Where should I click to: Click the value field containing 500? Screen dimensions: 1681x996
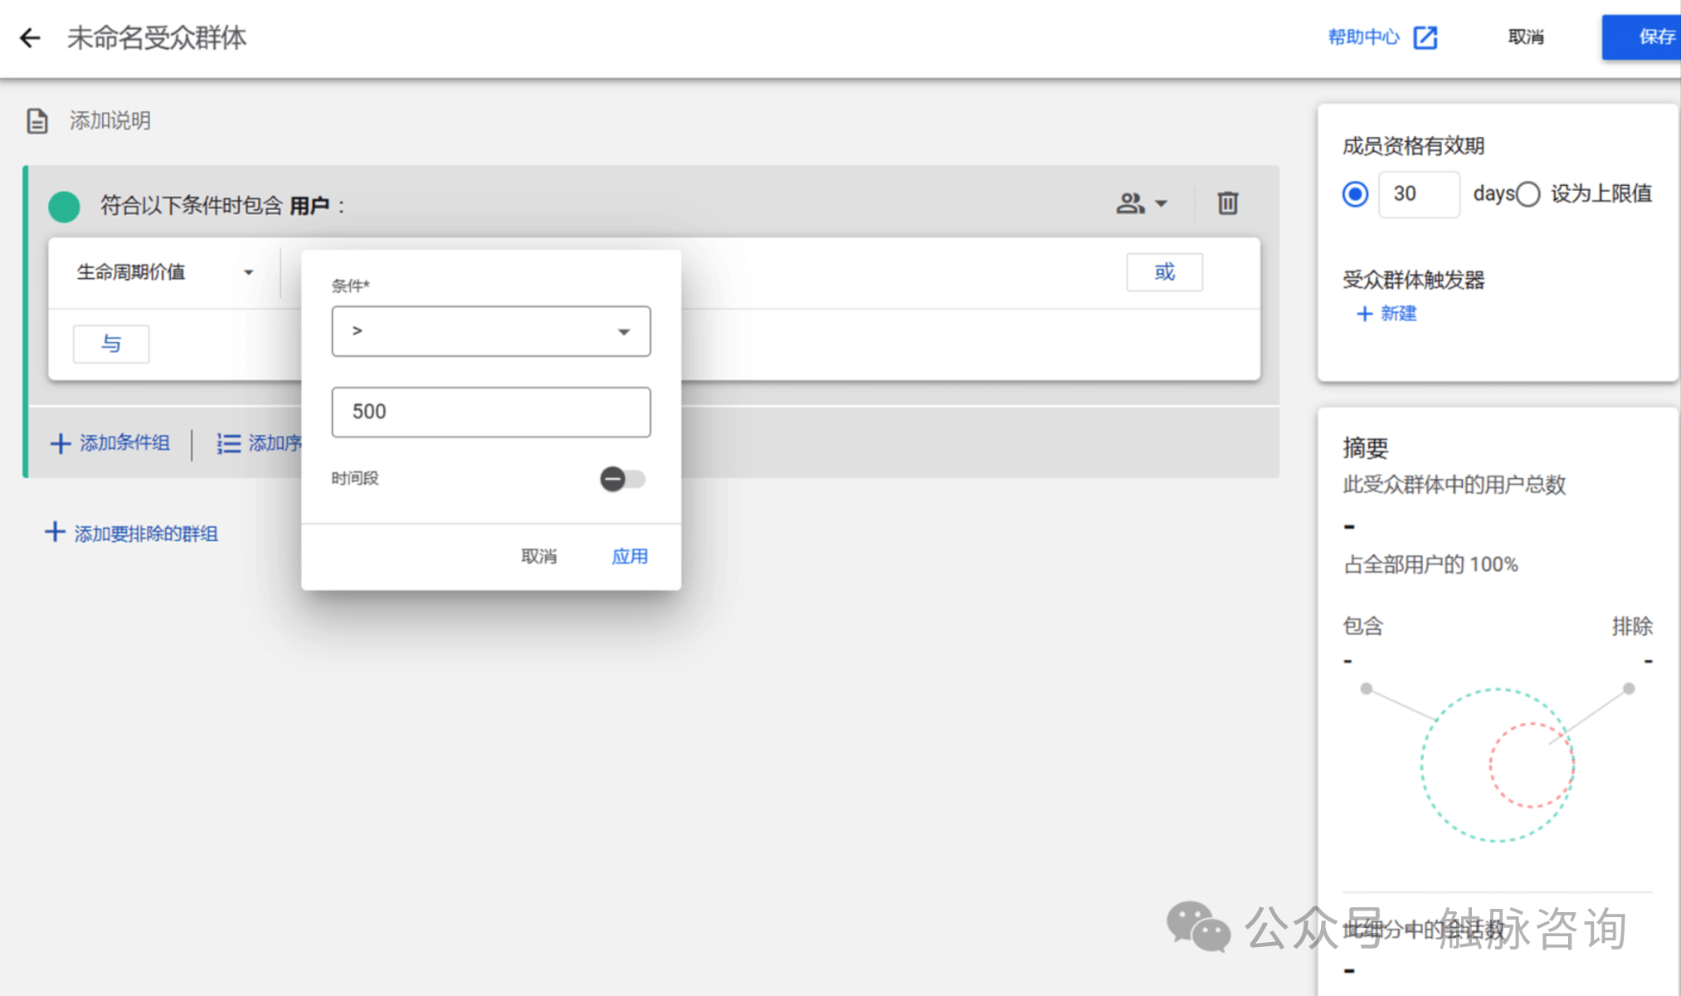coord(491,412)
